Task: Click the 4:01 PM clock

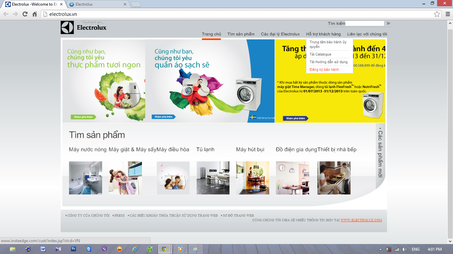Action: tap(434, 249)
